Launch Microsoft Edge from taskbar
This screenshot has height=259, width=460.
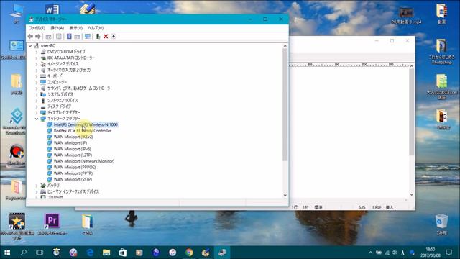[x=90, y=253]
